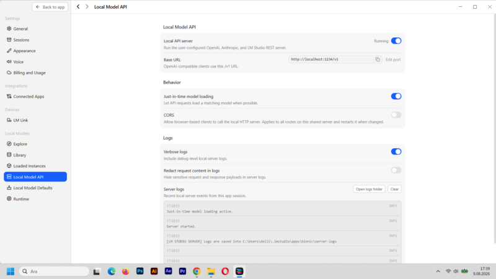Image resolution: width=496 pixels, height=279 pixels.
Task: Click the Voice speaker icon
Action: [9, 61]
